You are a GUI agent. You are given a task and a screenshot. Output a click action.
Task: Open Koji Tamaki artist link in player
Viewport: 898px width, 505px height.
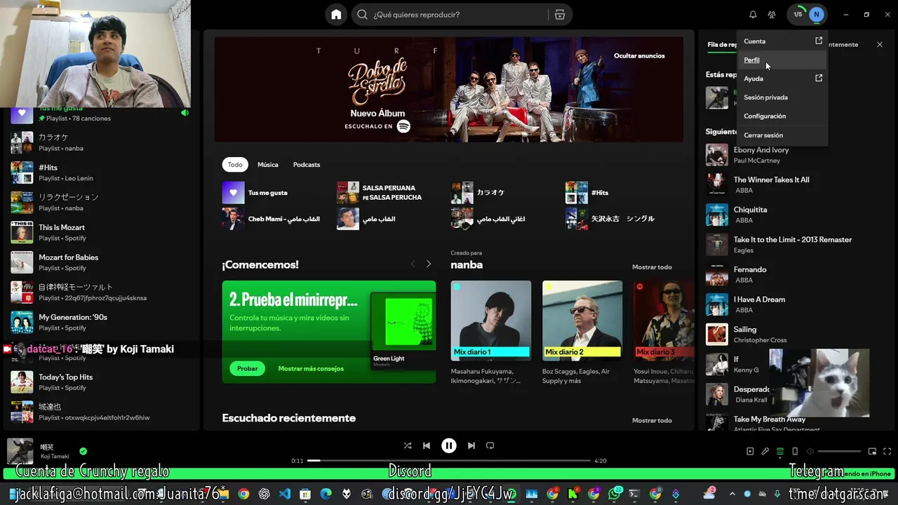pos(56,456)
